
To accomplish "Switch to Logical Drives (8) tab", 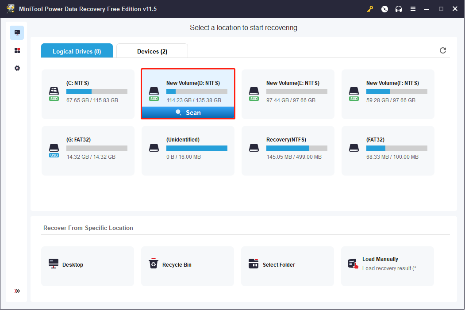I will tap(77, 51).
